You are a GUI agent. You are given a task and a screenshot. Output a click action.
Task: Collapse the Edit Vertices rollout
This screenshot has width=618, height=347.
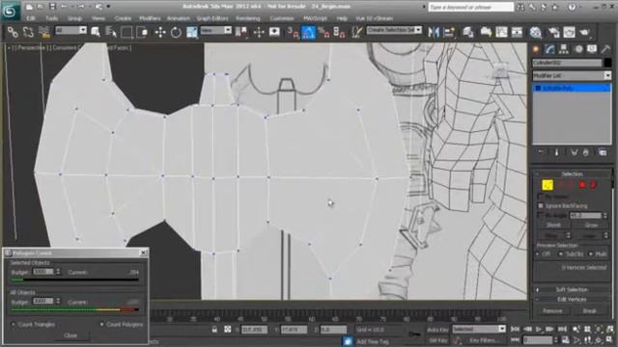(572, 300)
